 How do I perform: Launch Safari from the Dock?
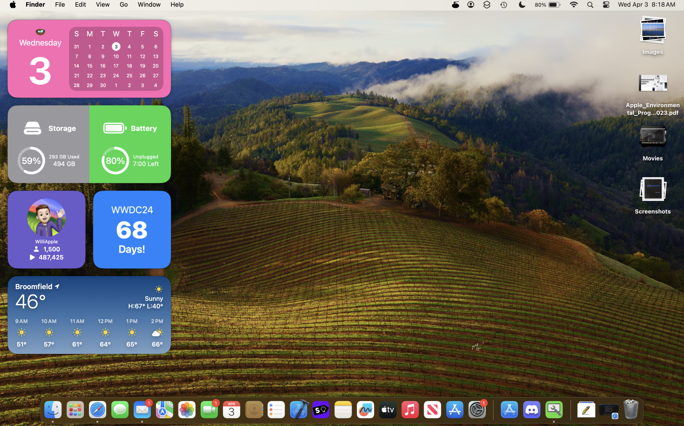(97, 410)
